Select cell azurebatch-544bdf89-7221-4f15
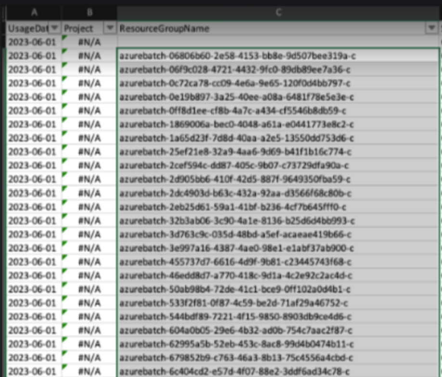Image resolution: width=442 pixels, height=377 pixels. coord(278,317)
